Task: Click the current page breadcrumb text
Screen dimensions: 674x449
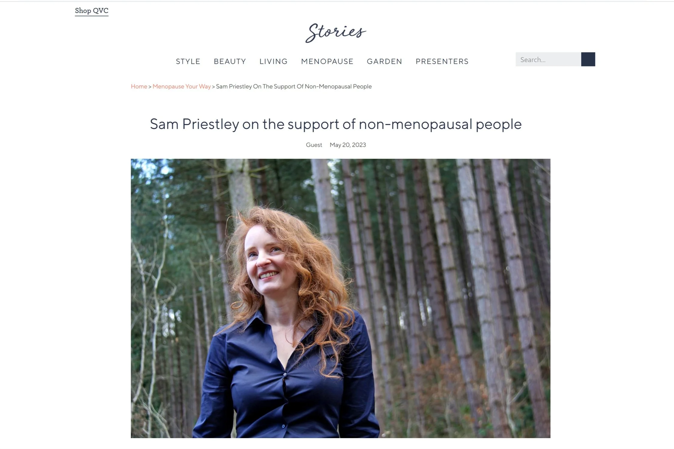Action: [294, 86]
